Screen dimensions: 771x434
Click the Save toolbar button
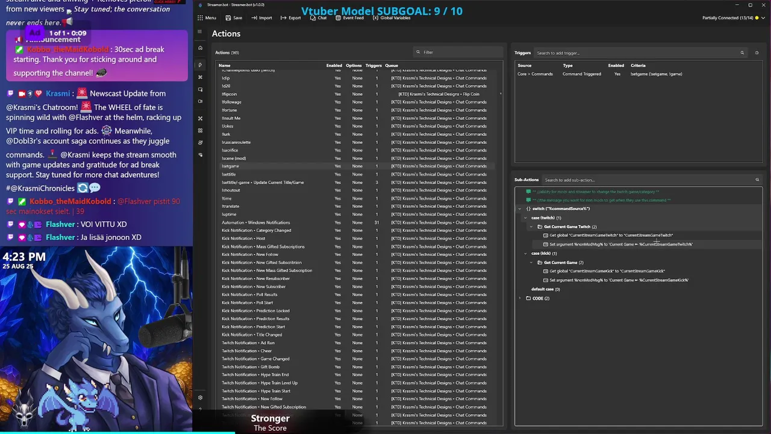coord(234,18)
